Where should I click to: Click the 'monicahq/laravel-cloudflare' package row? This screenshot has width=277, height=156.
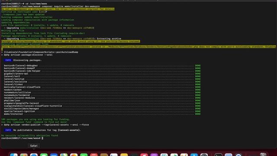(102, 87)
